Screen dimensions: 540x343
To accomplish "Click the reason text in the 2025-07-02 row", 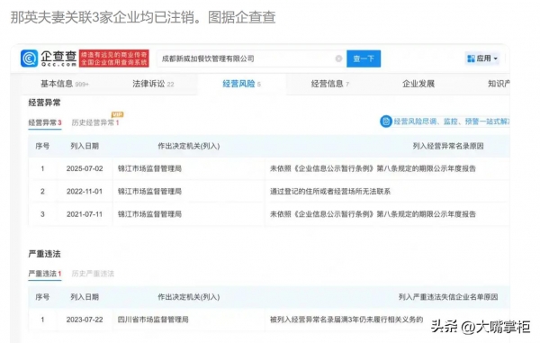I will (373, 168).
